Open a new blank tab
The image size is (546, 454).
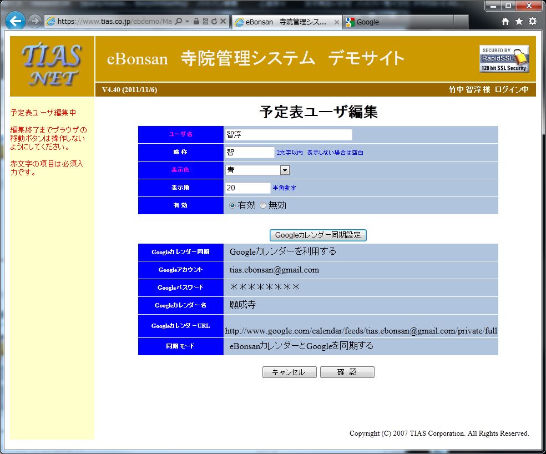click(x=461, y=22)
